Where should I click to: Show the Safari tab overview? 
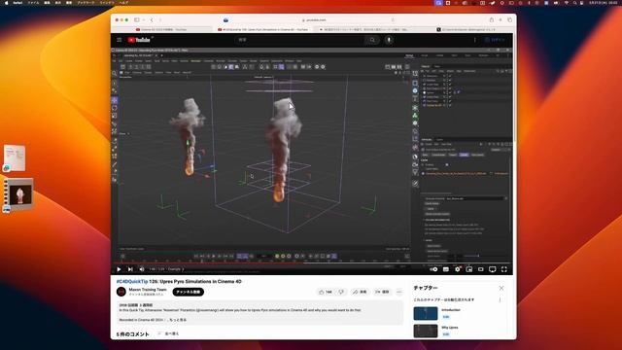(x=509, y=19)
